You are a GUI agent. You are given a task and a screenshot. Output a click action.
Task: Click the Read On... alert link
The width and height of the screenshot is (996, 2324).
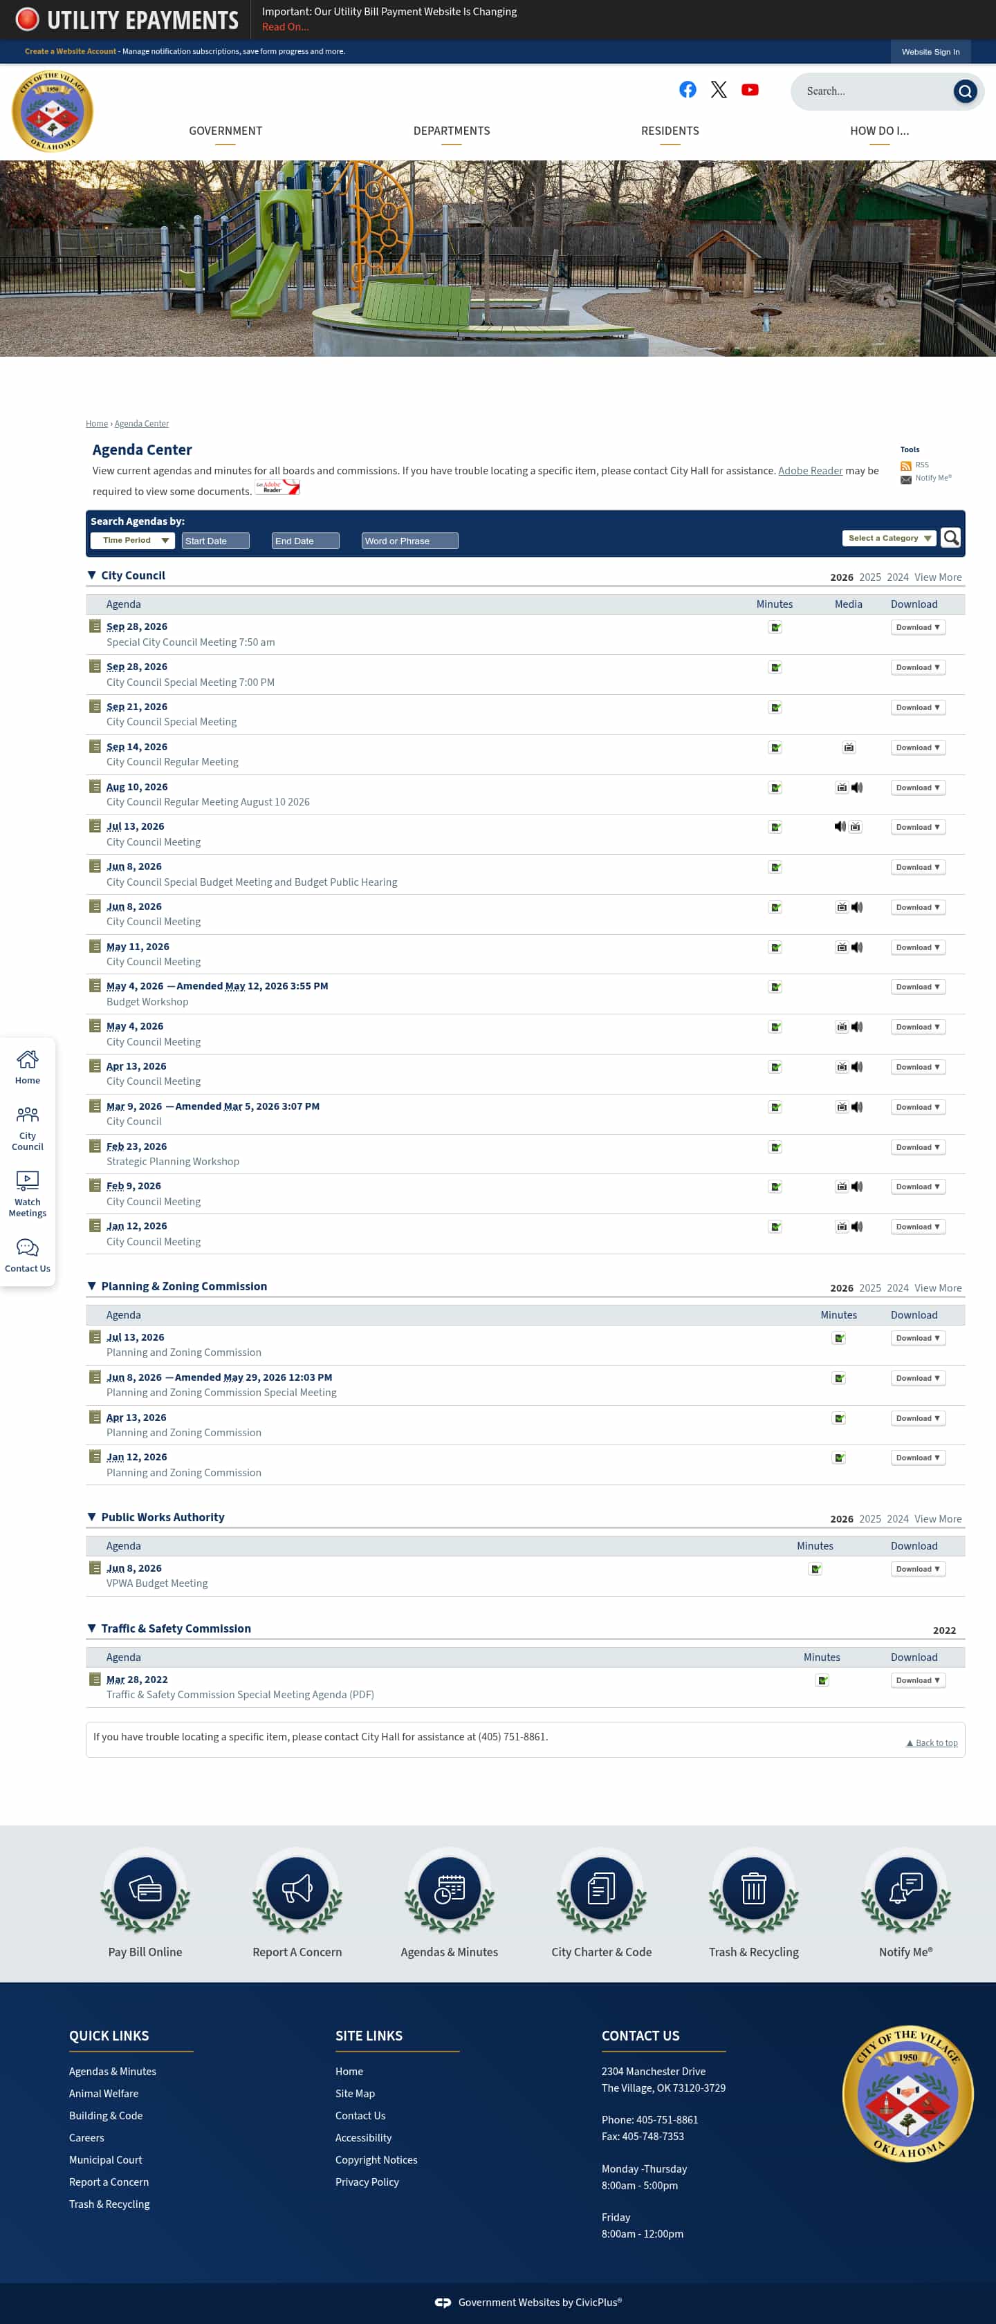[285, 27]
